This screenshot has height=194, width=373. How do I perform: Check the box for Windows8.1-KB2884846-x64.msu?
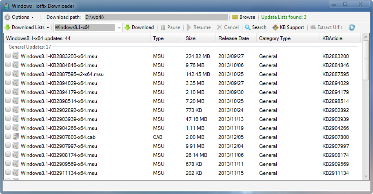click(8, 65)
